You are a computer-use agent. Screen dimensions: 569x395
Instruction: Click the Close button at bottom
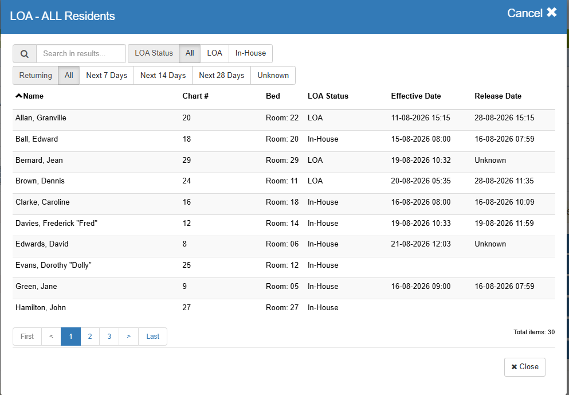[x=524, y=367]
